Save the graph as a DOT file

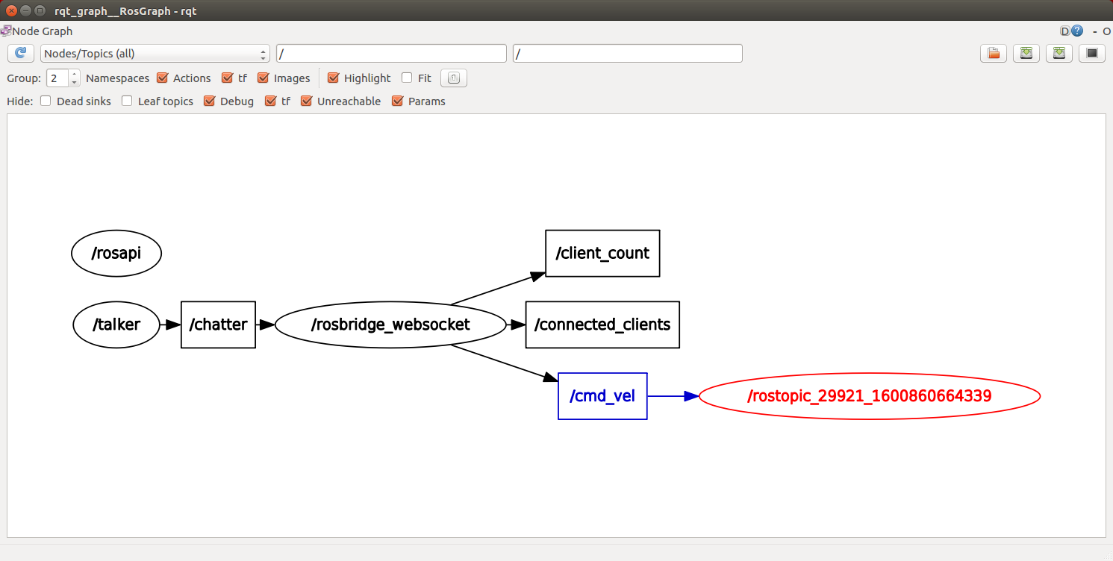click(x=1026, y=53)
